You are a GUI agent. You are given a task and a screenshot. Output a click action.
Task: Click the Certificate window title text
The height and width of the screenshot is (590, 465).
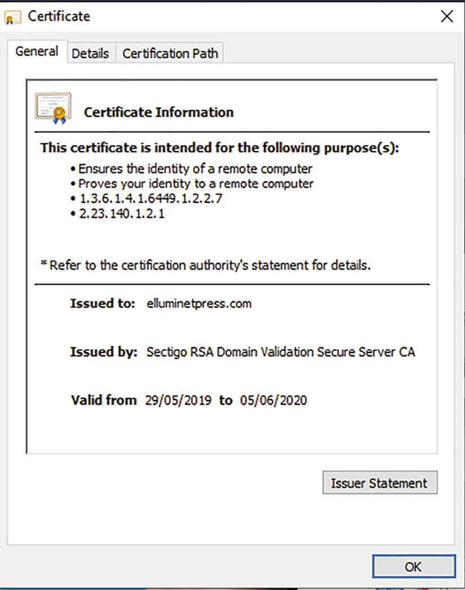pos(59,16)
